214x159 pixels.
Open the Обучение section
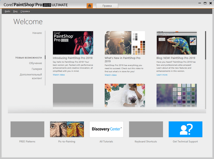(x=35, y=63)
